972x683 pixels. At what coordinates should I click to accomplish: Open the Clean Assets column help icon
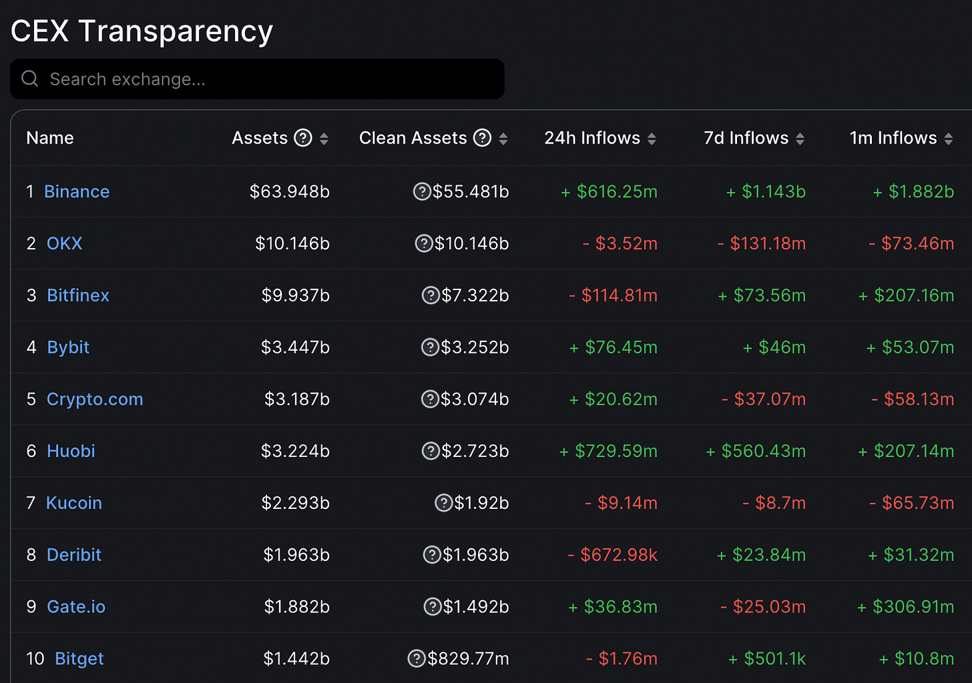point(483,138)
